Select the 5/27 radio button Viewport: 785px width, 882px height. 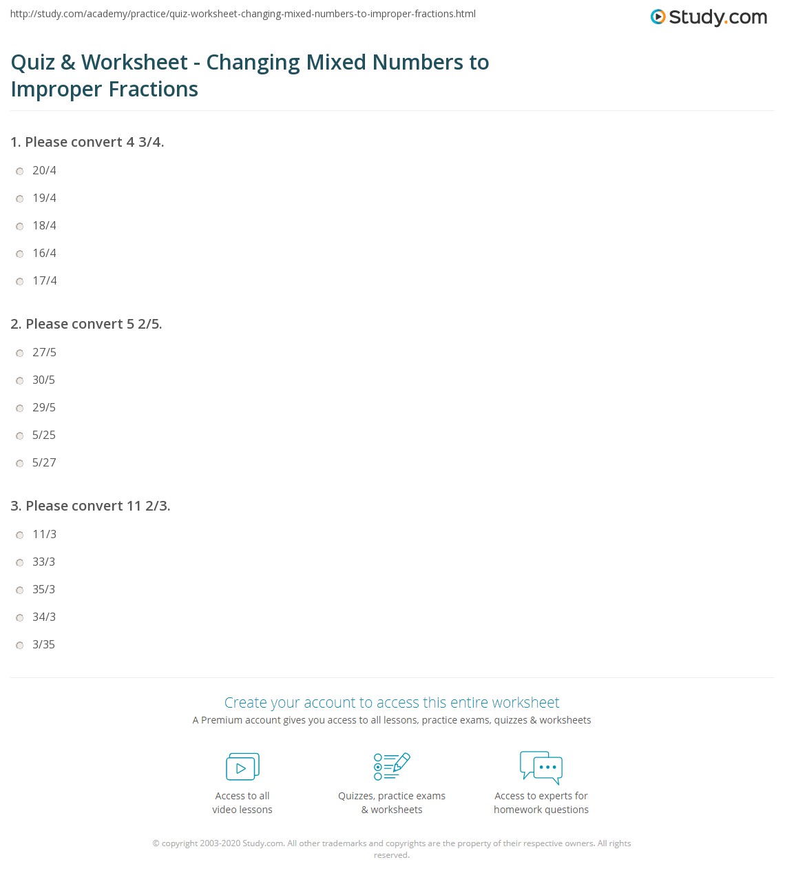(x=20, y=464)
